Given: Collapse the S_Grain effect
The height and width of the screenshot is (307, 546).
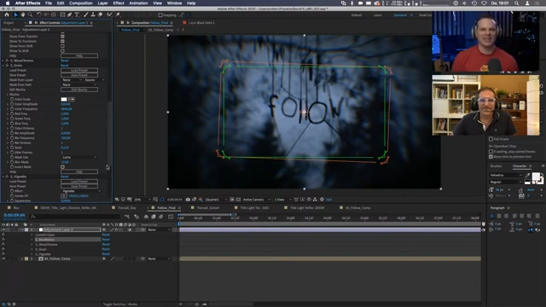Looking at the screenshot, I should click(3, 66).
